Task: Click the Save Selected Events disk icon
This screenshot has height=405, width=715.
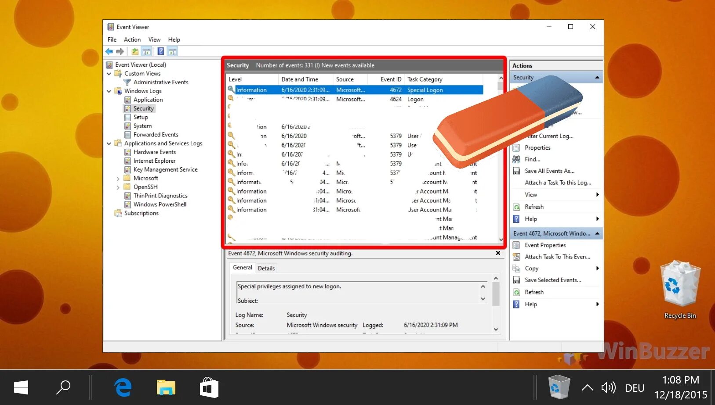Action: (517, 280)
